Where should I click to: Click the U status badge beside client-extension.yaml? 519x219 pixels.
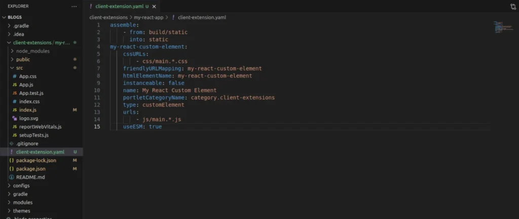[75, 152]
